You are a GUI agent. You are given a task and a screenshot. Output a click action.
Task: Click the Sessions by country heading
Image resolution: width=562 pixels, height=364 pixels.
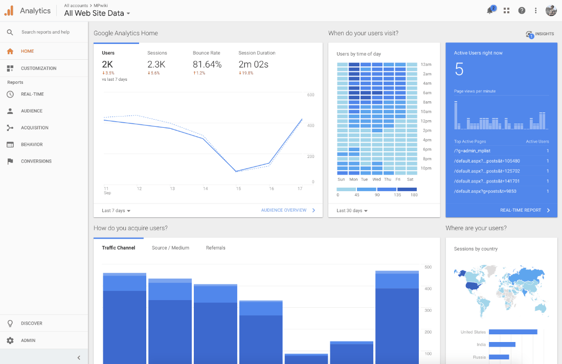click(x=476, y=249)
